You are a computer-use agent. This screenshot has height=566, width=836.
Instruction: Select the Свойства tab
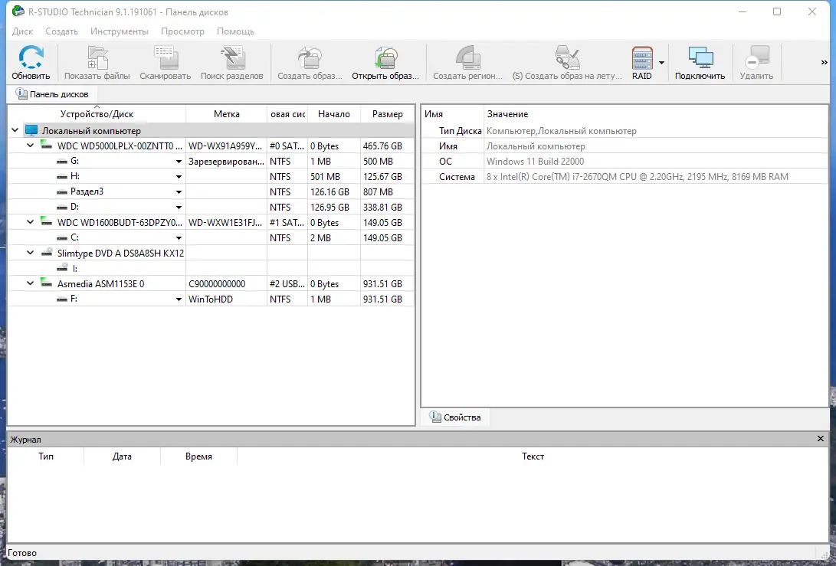(456, 417)
